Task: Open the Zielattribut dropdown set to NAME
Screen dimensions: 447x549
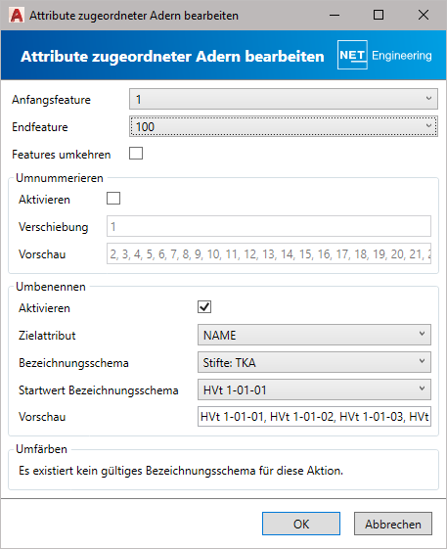Action: [314, 335]
